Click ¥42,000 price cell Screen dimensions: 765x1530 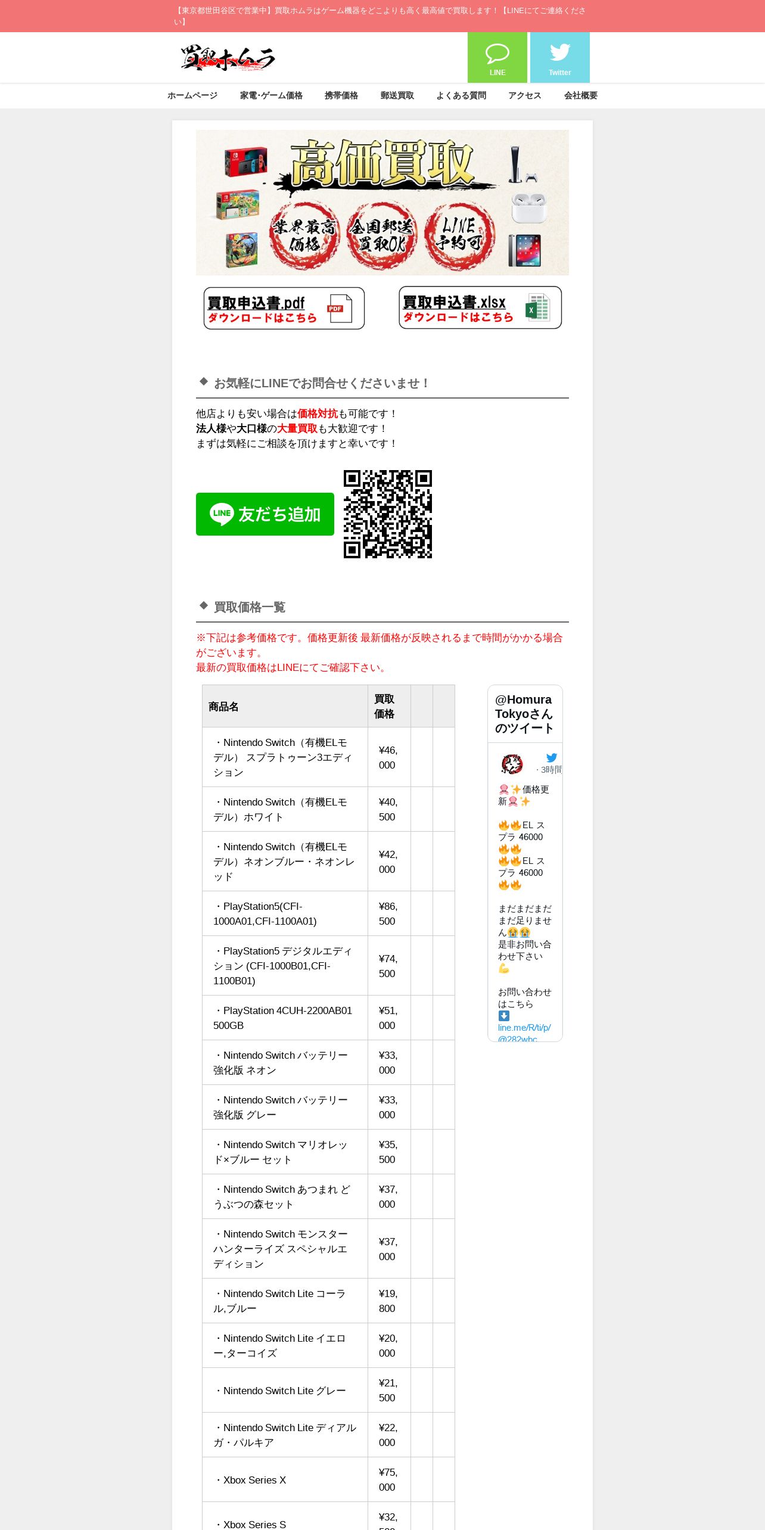[389, 862]
